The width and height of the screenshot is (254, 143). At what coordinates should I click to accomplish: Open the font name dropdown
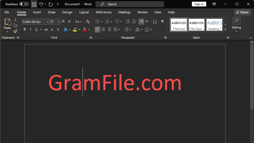tap(48, 22)
